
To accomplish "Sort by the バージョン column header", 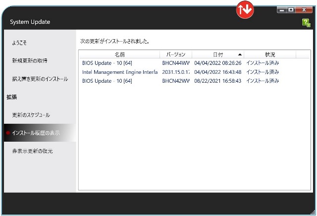I will [x=176, y=54].
